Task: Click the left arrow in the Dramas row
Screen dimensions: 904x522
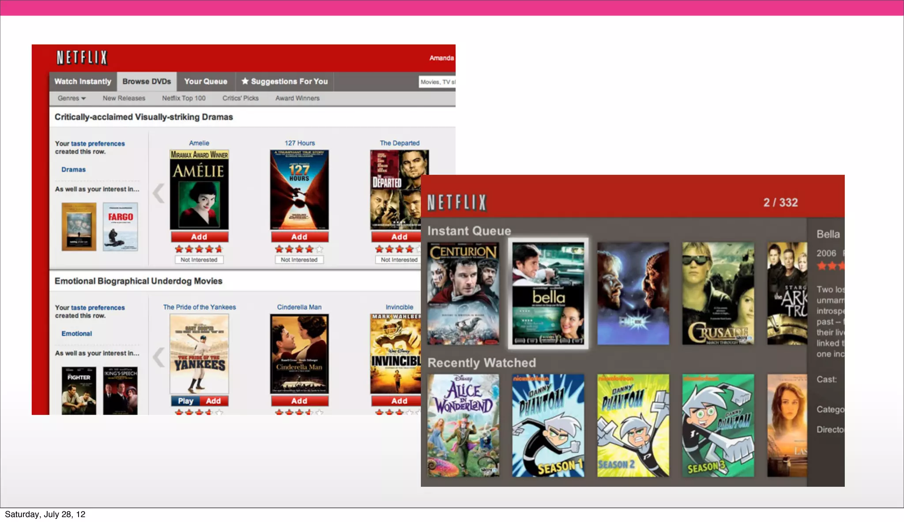Action: pyautogui.click(x=158, y=193)
